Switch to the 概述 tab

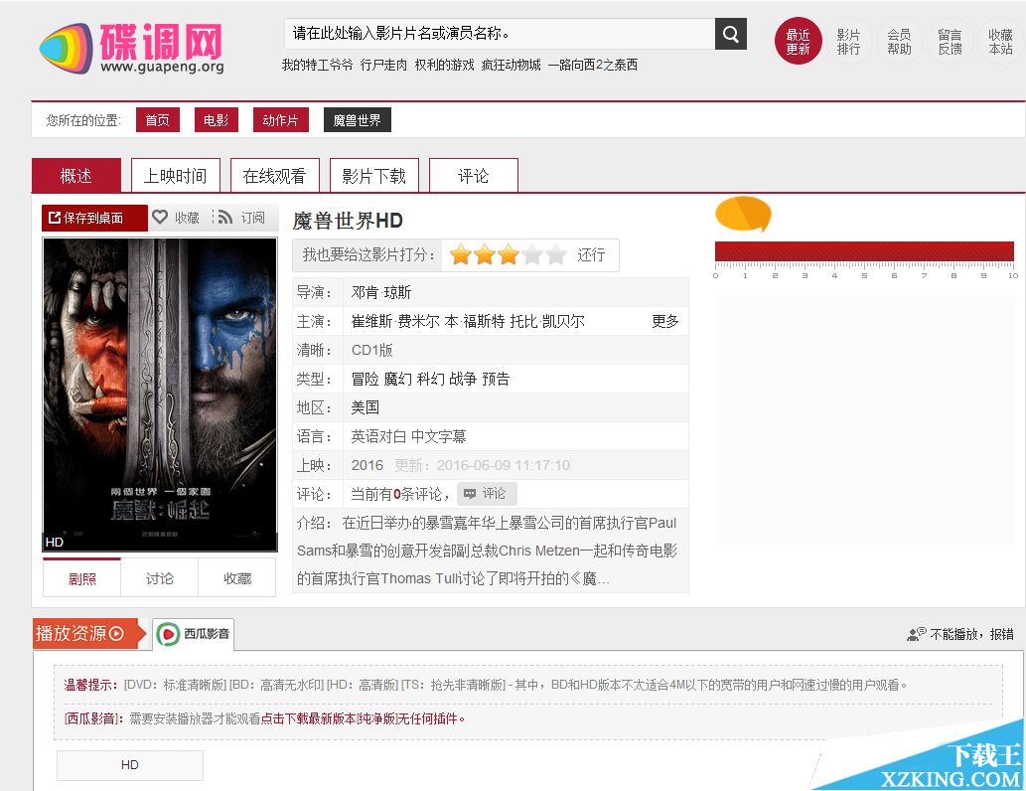(75, 176)
